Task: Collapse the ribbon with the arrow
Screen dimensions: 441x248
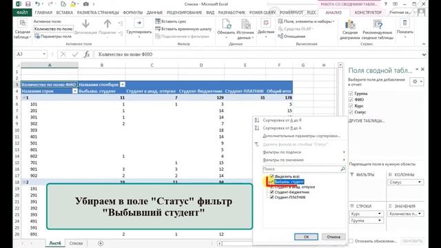Action: pos(424,44)
